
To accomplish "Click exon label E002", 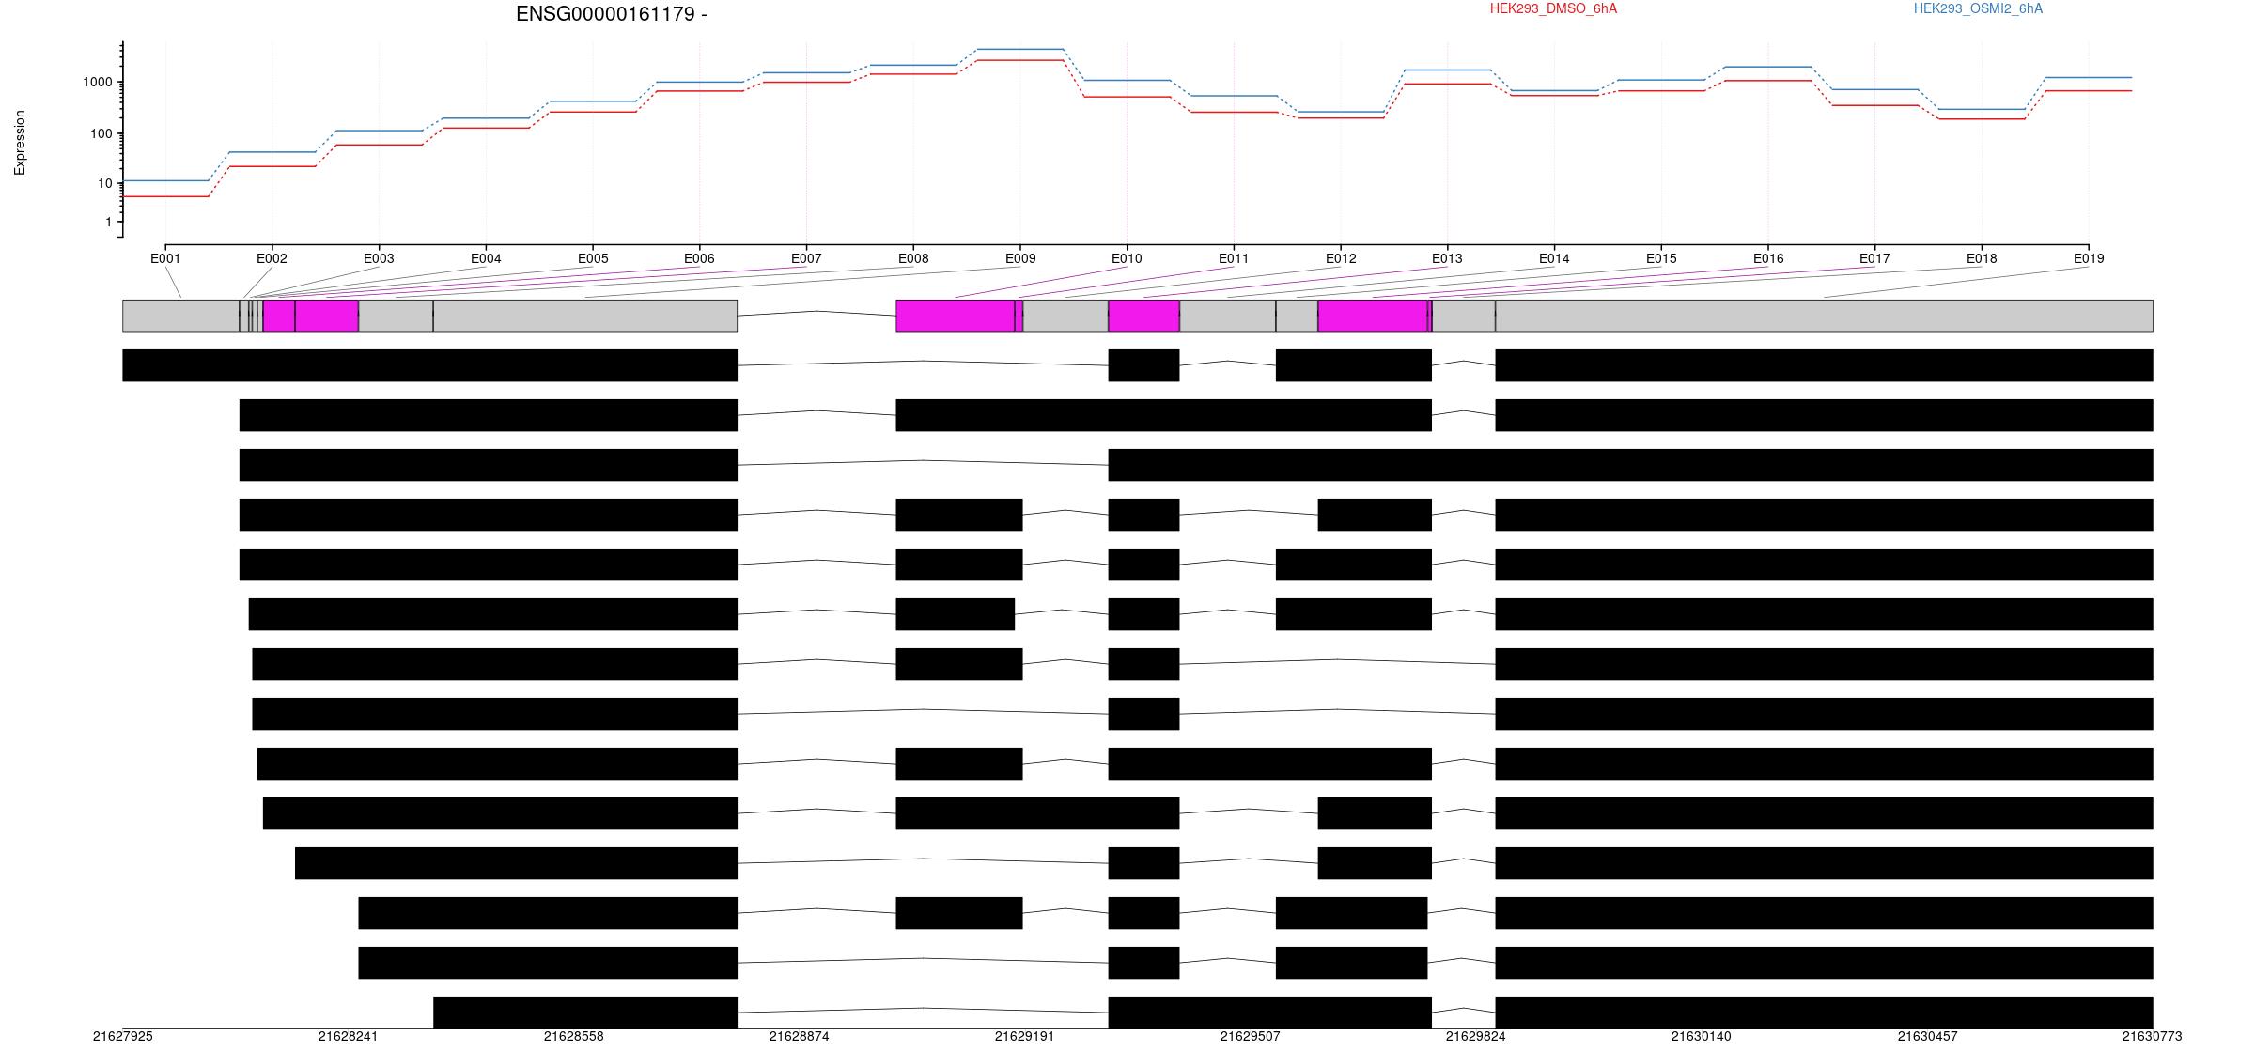I will coord(272,258).
